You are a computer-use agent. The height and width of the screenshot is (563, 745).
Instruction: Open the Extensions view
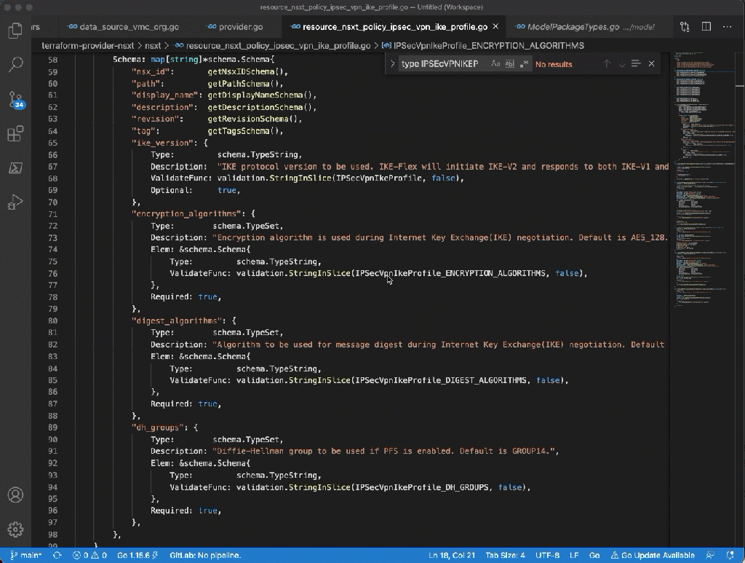pos(15,134)
